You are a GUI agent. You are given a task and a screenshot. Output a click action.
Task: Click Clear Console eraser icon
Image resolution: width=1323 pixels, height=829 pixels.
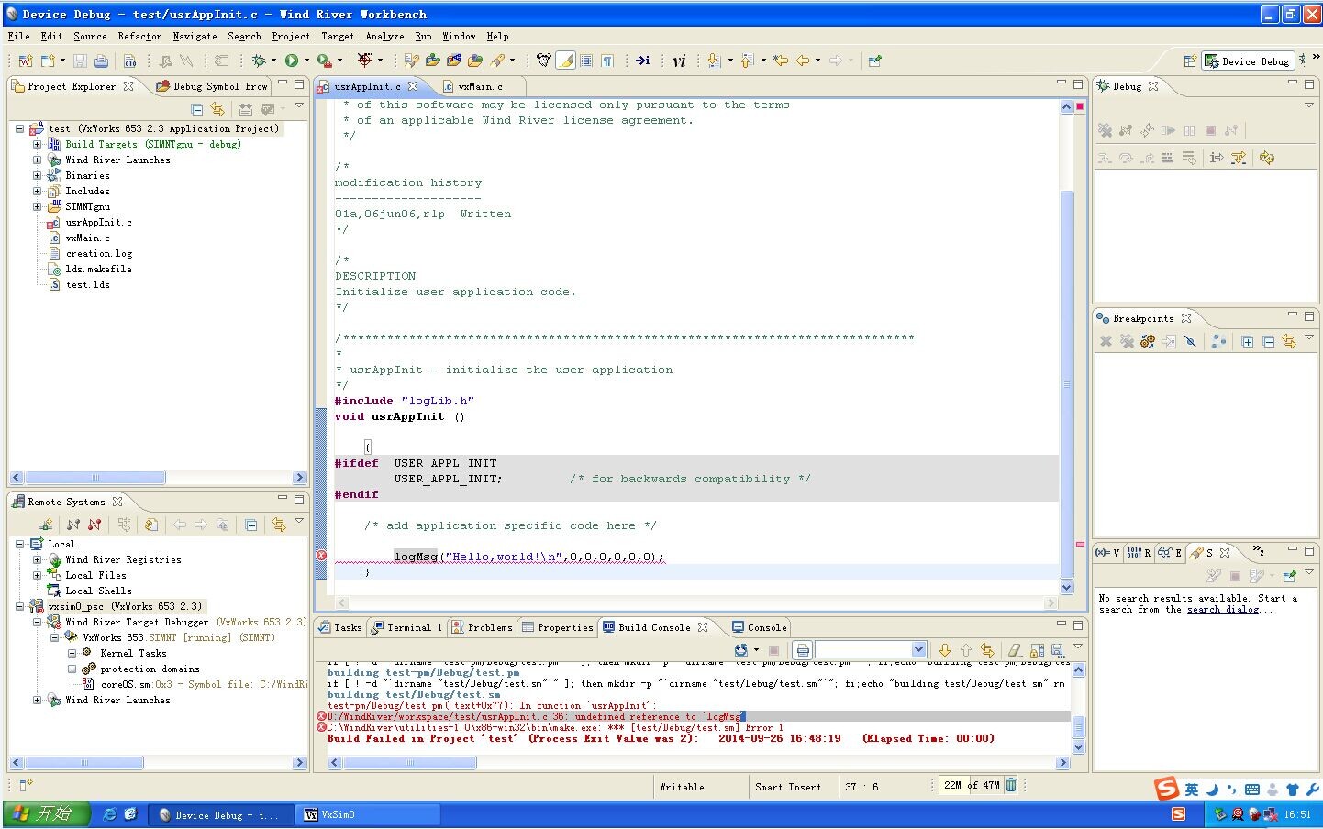click(1015, 650)
